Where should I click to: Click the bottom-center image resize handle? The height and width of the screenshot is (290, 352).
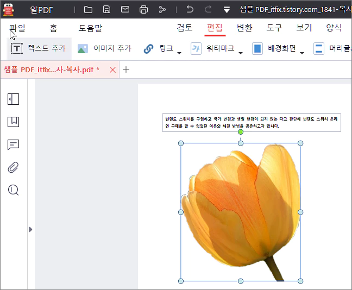[x=241, y=281]
